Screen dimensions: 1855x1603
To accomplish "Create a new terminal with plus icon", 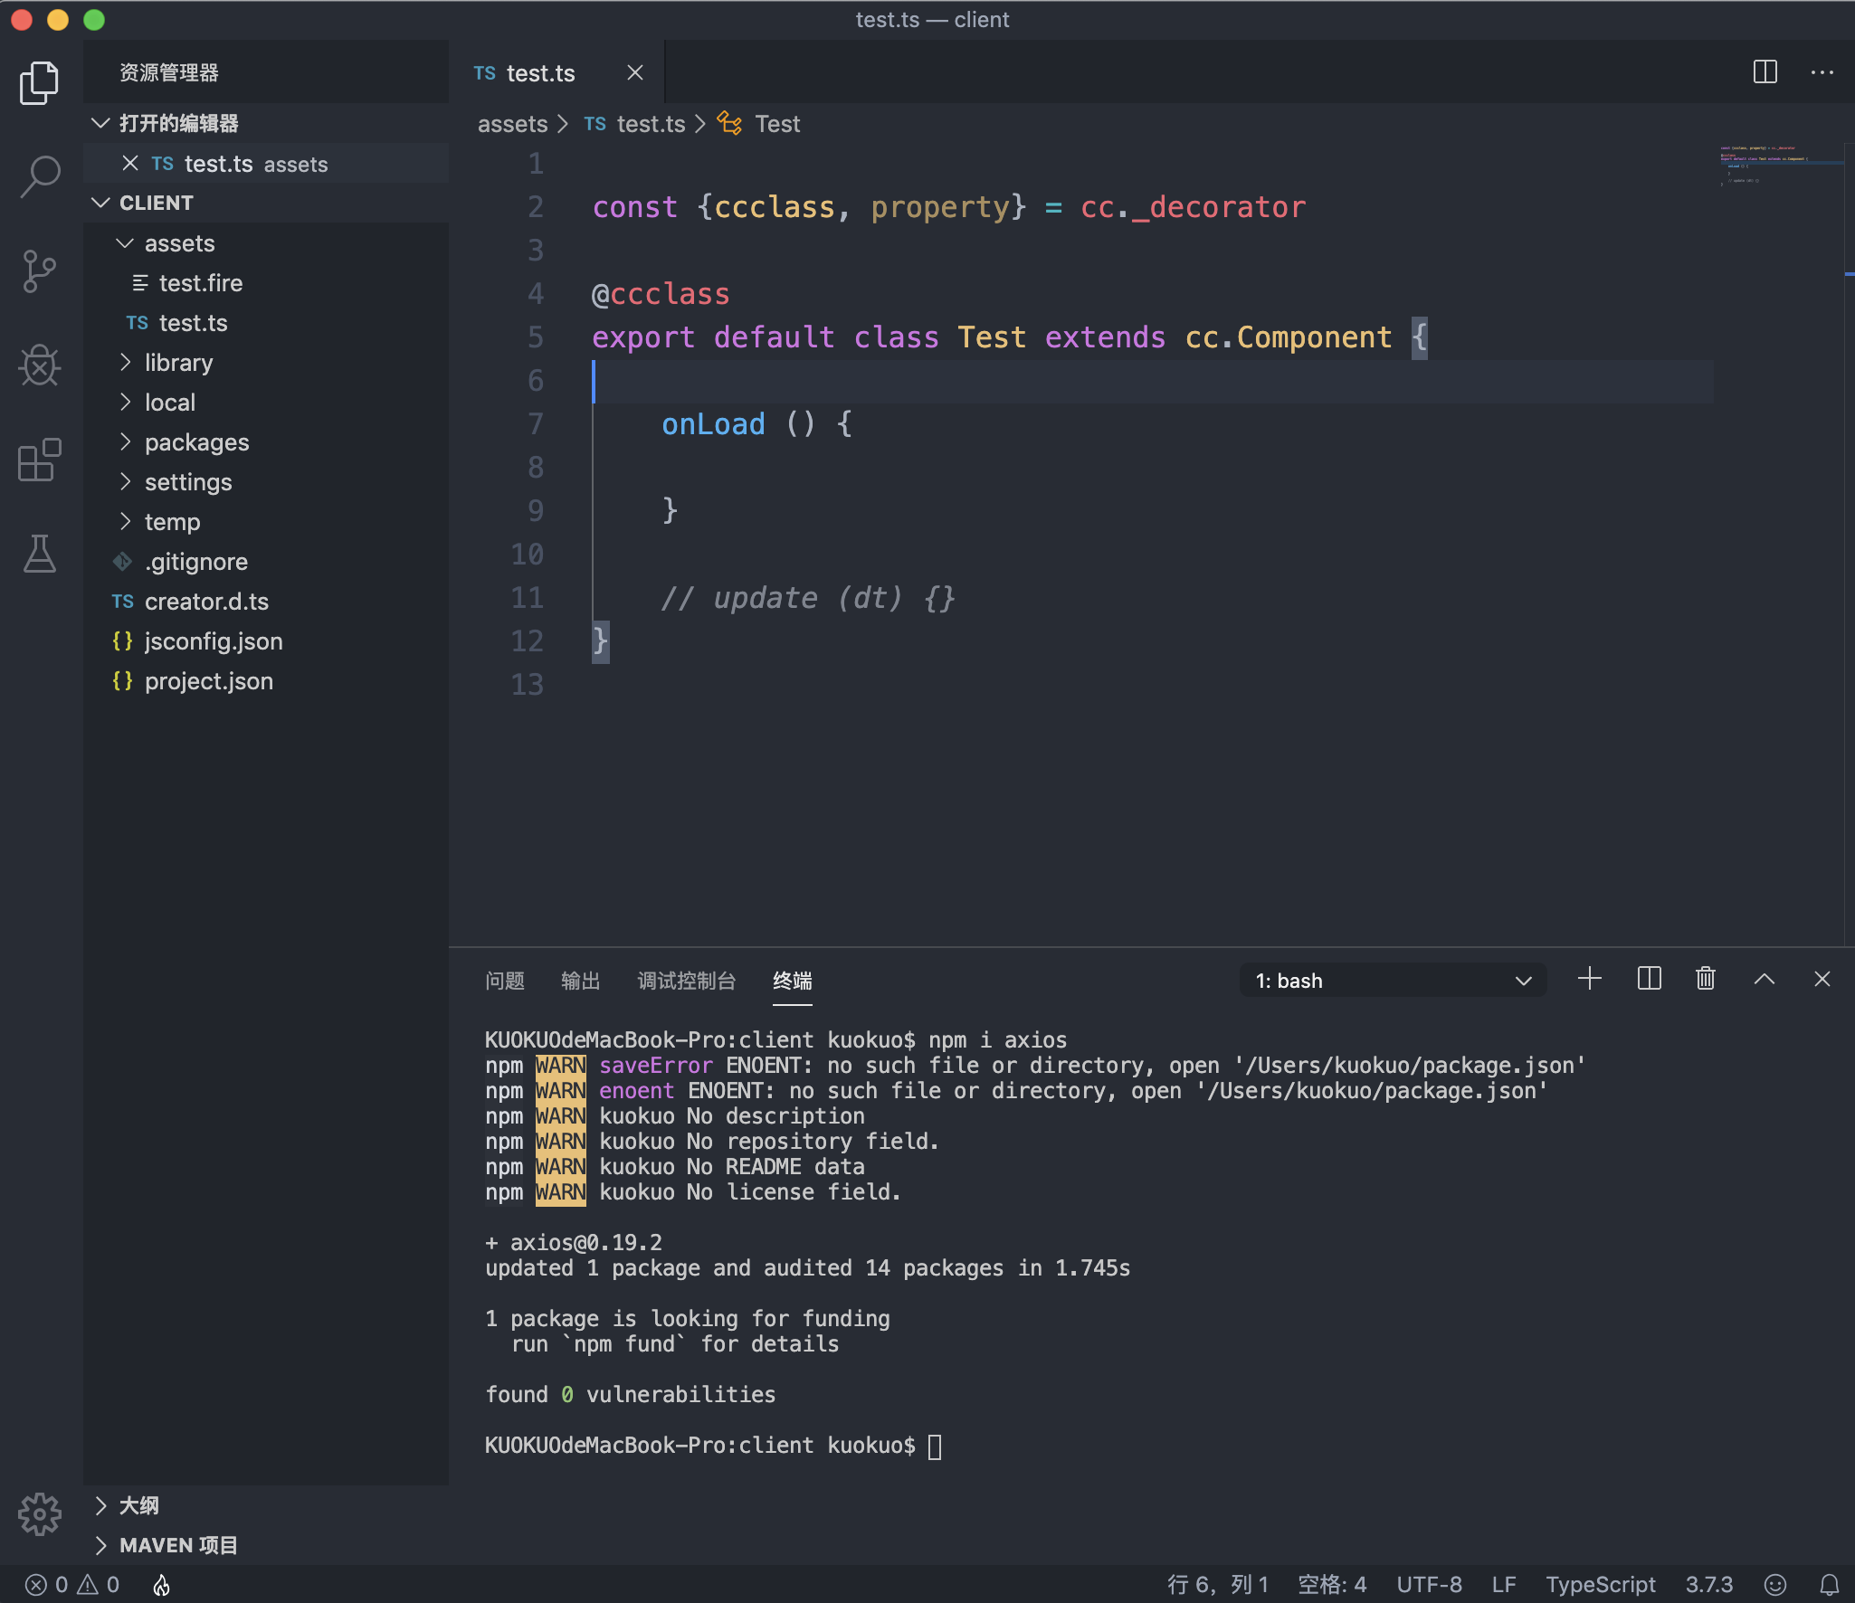I will (x=1590, y=979).
